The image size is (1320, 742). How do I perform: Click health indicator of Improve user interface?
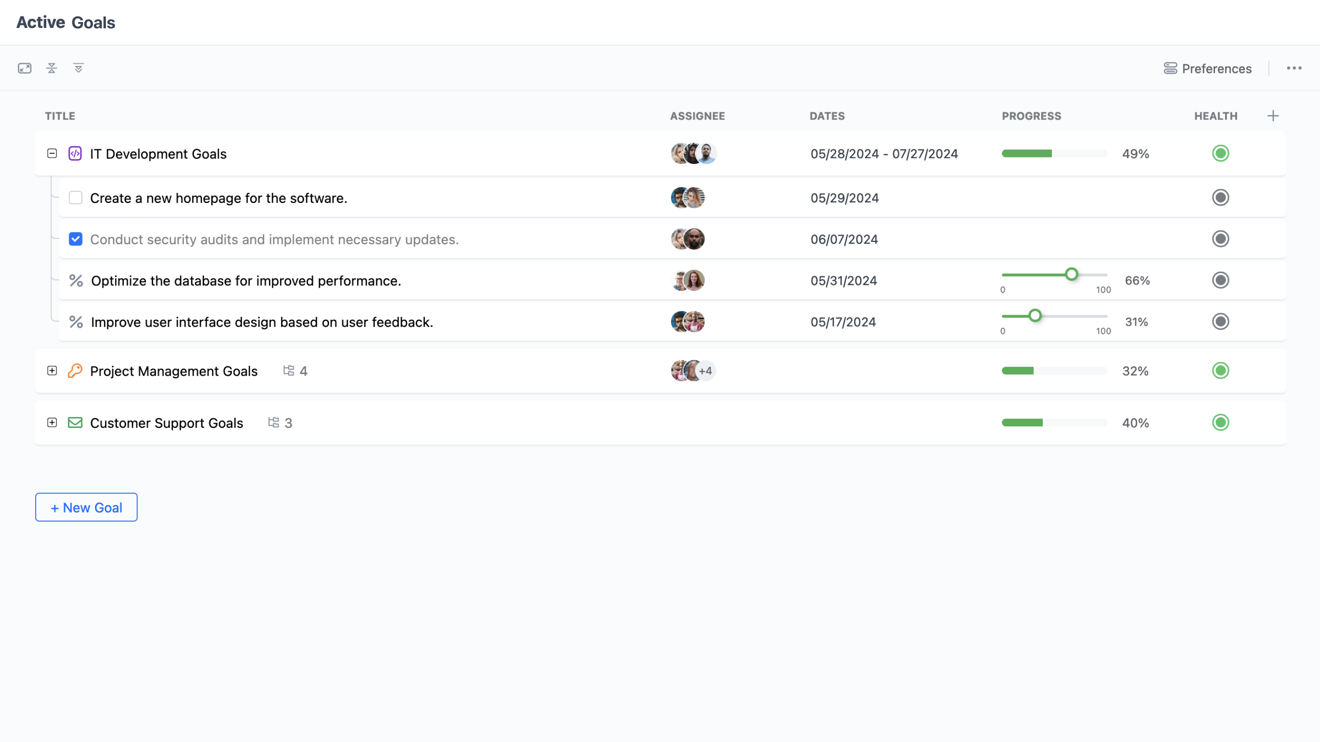click(x=1220, y=322)
